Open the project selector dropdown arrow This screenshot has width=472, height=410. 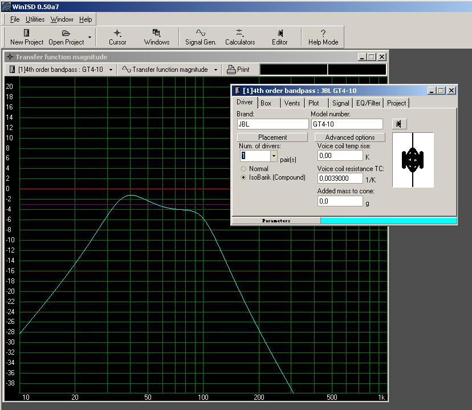coord(111,70)
